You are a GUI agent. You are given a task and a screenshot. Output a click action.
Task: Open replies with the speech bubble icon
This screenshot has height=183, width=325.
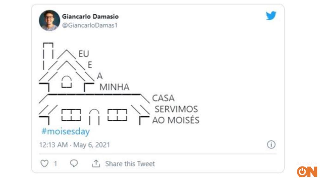74,164
